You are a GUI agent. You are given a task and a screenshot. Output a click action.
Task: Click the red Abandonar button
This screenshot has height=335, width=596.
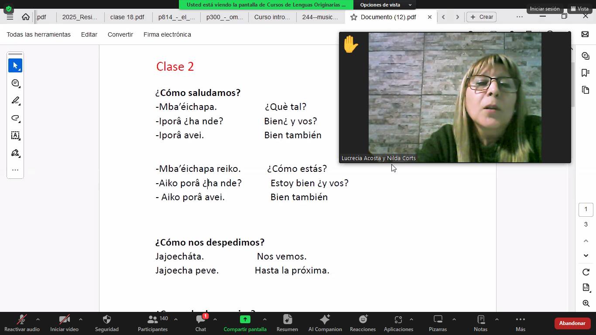572,323
